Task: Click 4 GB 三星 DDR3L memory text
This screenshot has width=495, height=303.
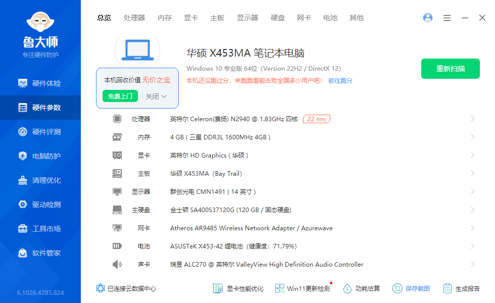Action: 220,137
